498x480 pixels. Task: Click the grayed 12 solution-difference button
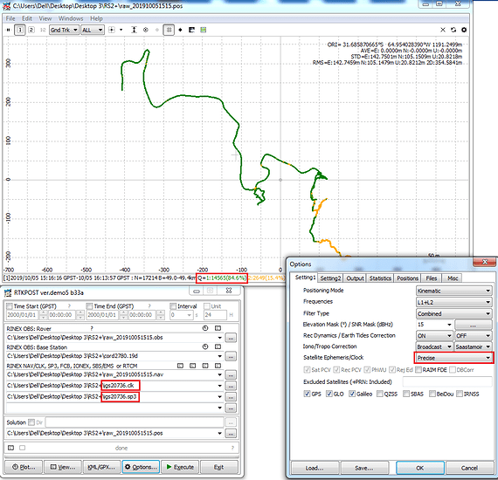pyautogui.click(x=43, y=30)
